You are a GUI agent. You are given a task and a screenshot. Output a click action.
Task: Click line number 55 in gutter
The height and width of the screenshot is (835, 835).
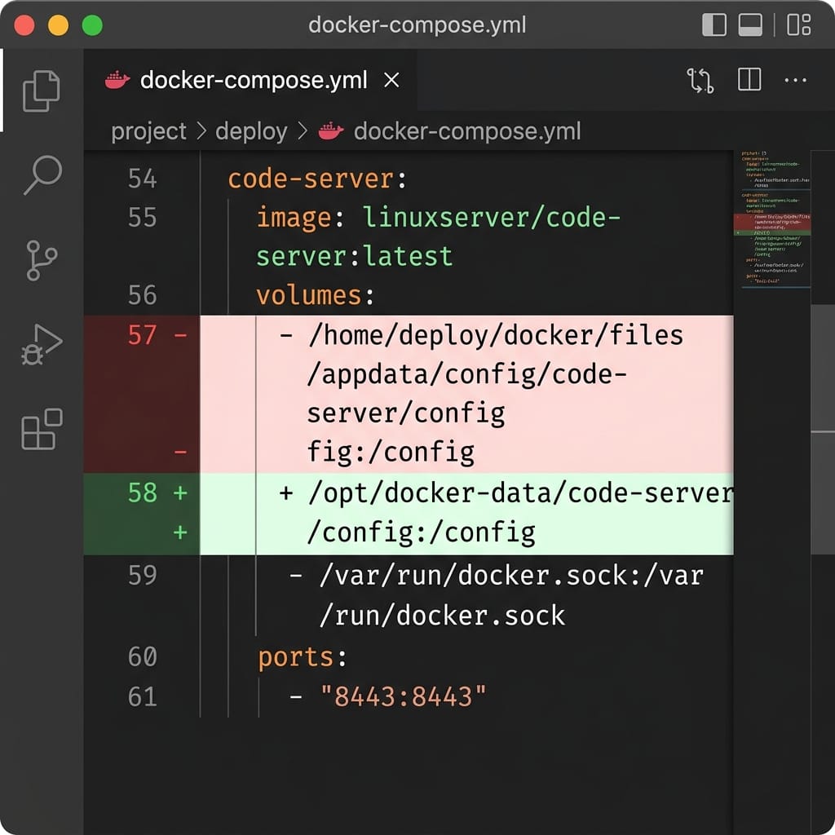[142, 218]
